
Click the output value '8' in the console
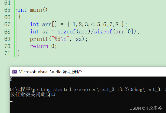[11, 79]
